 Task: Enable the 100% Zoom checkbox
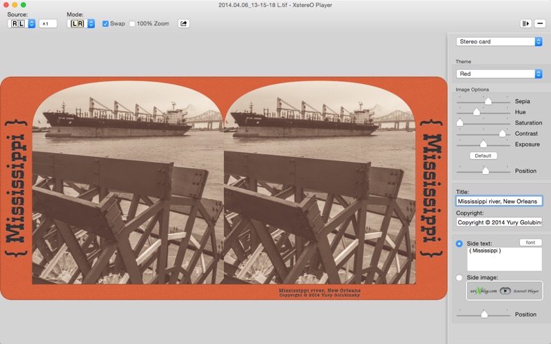(x=132, y=23)
